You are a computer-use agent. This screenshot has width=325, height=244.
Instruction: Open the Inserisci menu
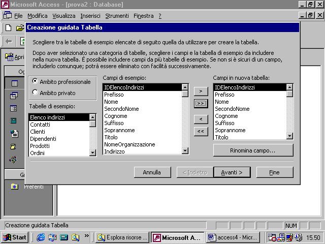(x=90, y=16)
